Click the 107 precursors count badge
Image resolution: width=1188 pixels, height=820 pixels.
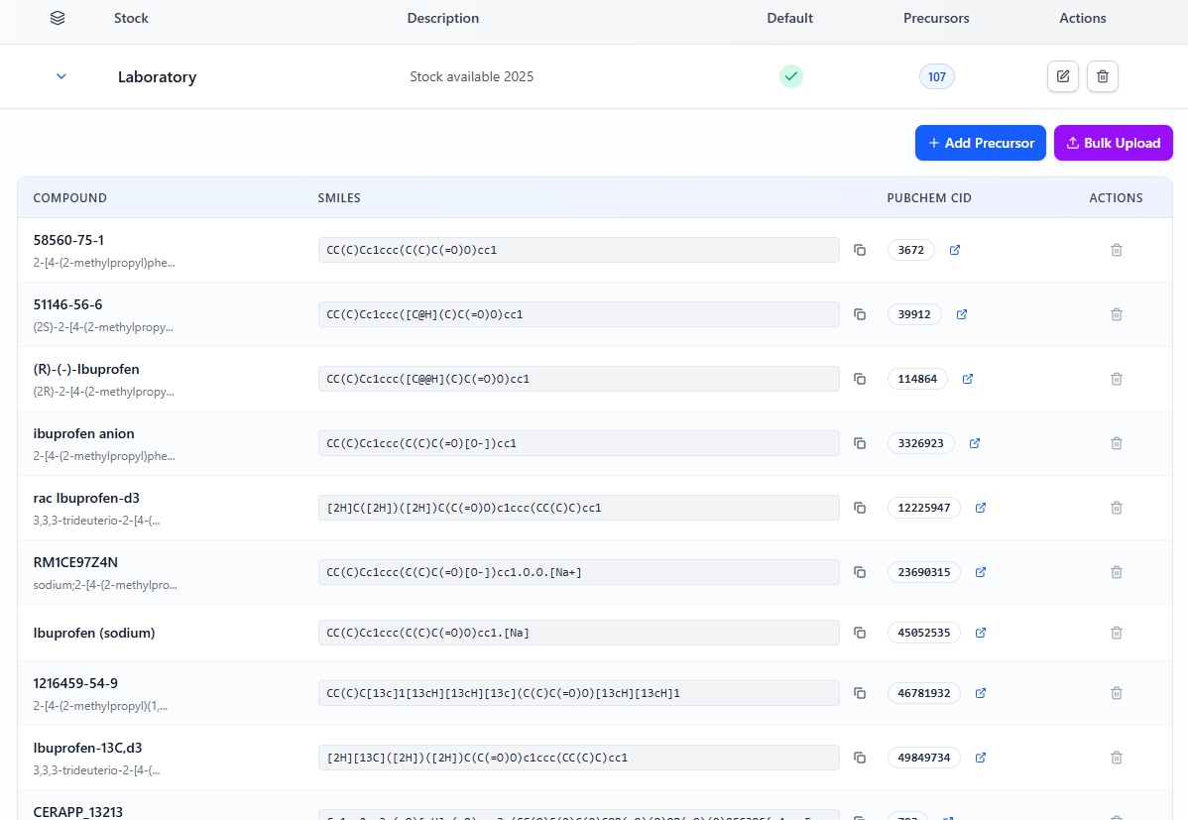[936, 76]
